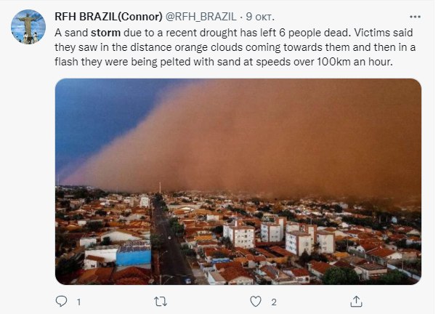
Task: Click the like count number 2
Action: (273, 302)
